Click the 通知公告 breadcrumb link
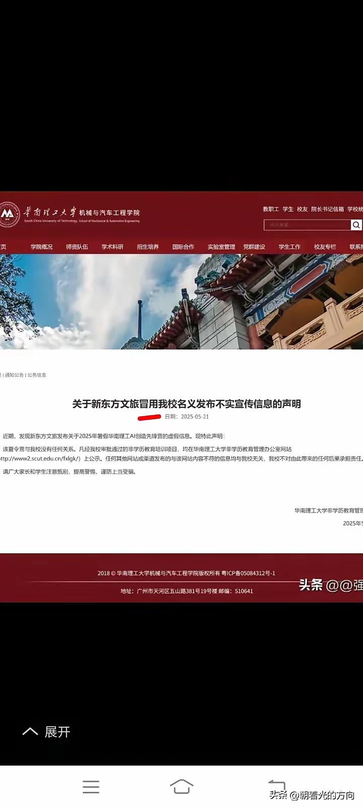 click(14, 375)
